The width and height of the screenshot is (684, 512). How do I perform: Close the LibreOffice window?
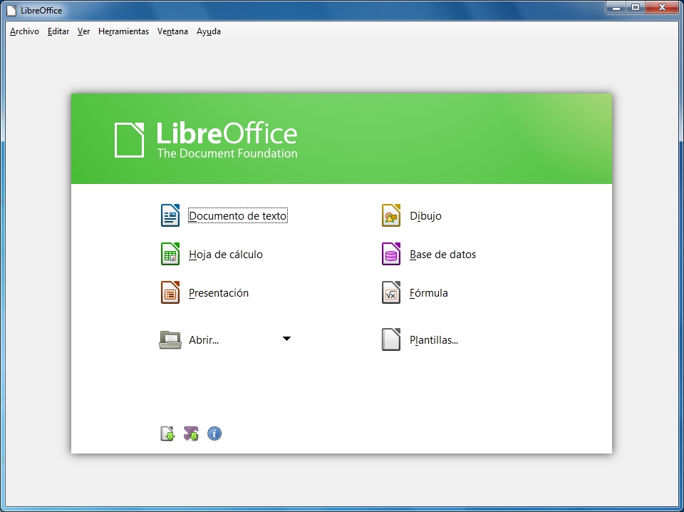pyautogui.click(x=662, y=8)
